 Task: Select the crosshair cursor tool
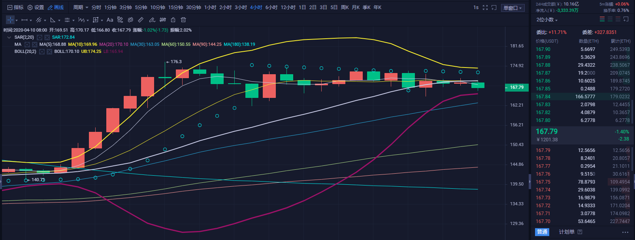pos(10,20)
